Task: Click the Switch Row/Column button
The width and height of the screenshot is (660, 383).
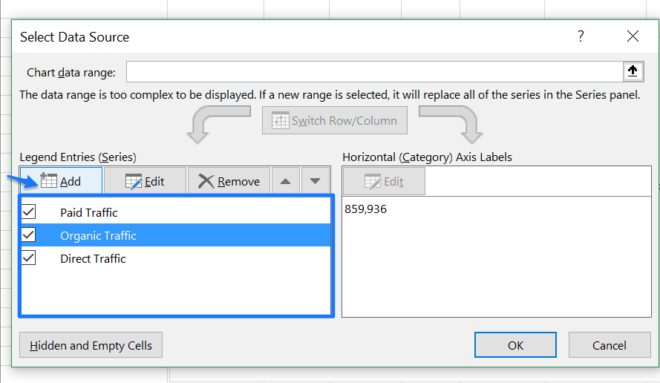Action: tap(335, 120)
